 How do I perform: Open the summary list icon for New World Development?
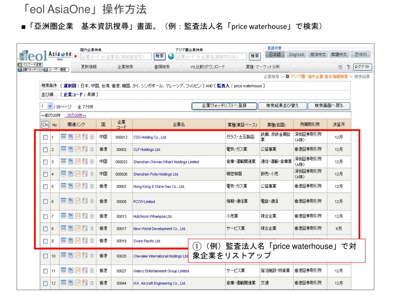tap(63, 228)
